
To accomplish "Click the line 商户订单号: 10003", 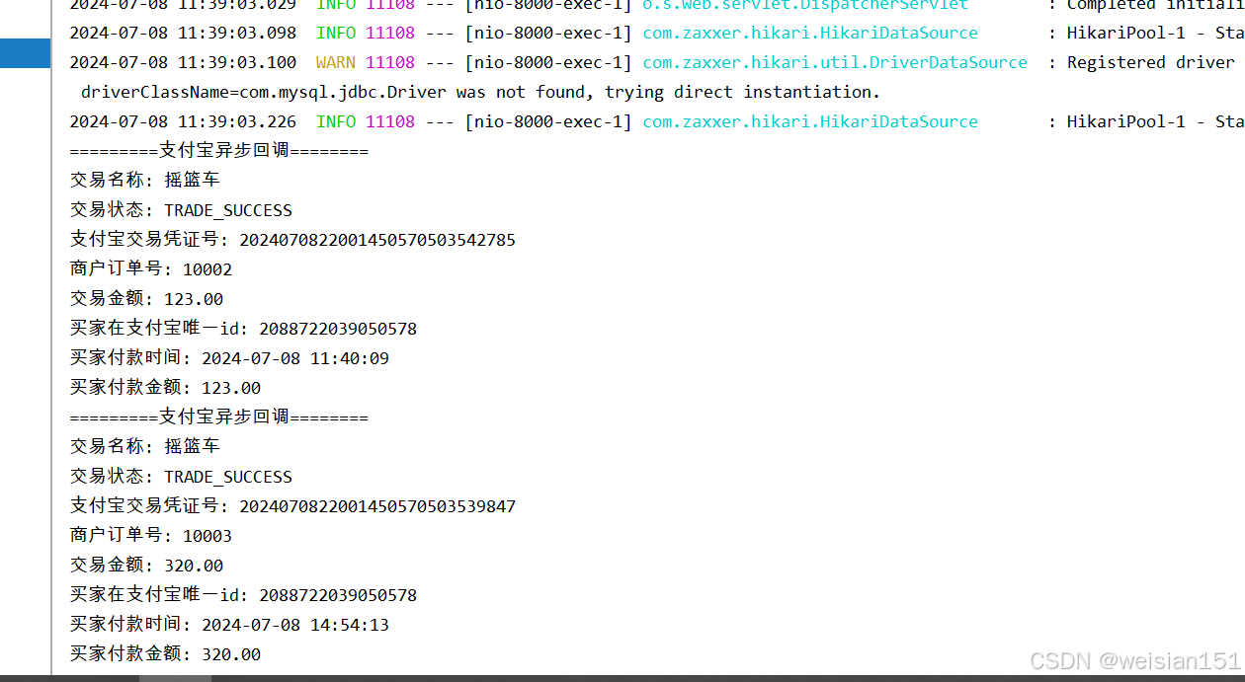I will [x=151, y=536].
